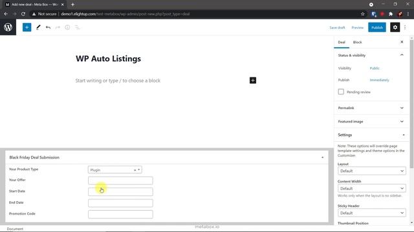Screen dimensions: 414x232
Task: Open the Your Product Type dropdown
Action: (115, 170)
